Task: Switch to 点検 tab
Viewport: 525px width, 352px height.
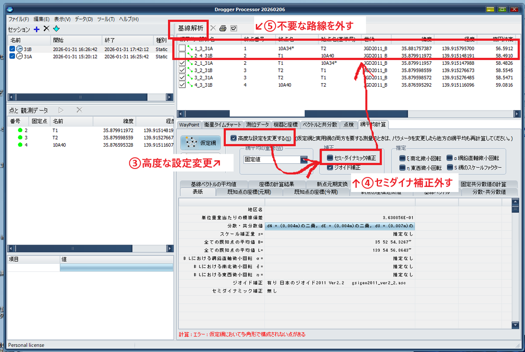Action: point(349,125)
